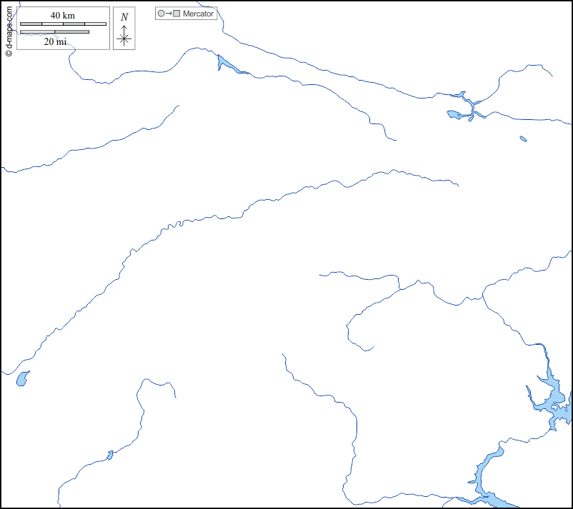573x509 pixels.
Task: Click the kilometer scale bar
Action: 63,24
